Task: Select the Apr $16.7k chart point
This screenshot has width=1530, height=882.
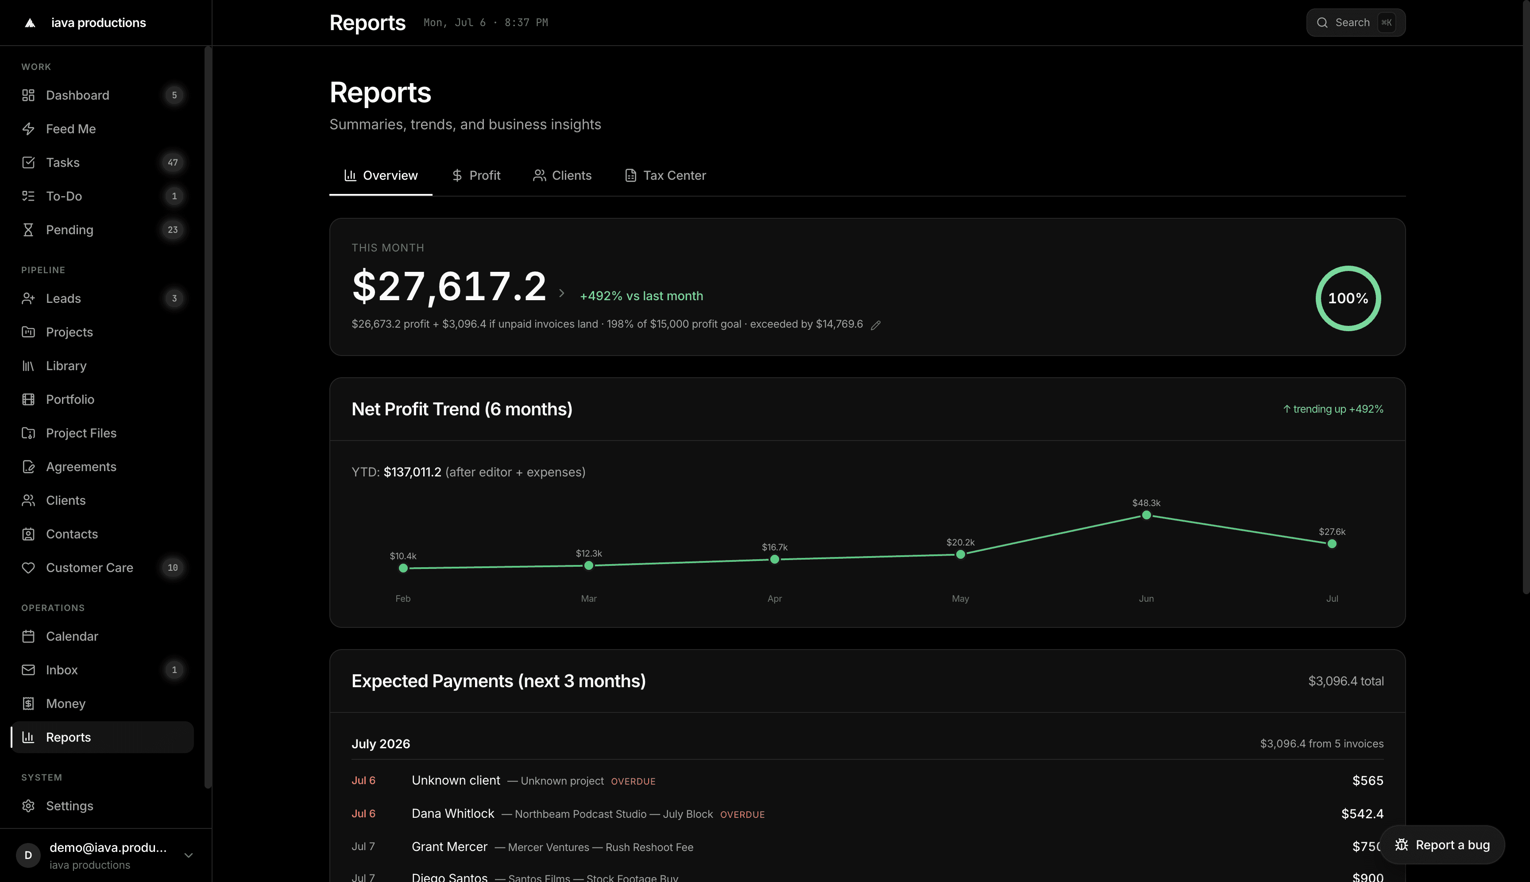Action: tap(775, 559)
